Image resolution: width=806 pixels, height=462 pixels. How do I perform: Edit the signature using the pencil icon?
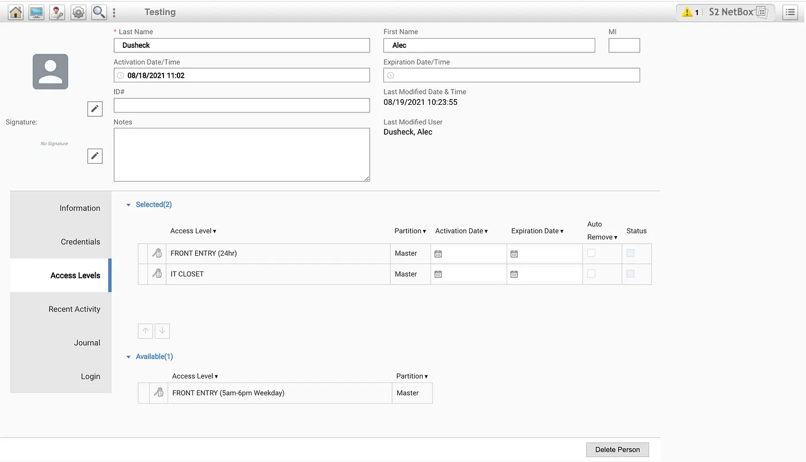coord(94,156)
